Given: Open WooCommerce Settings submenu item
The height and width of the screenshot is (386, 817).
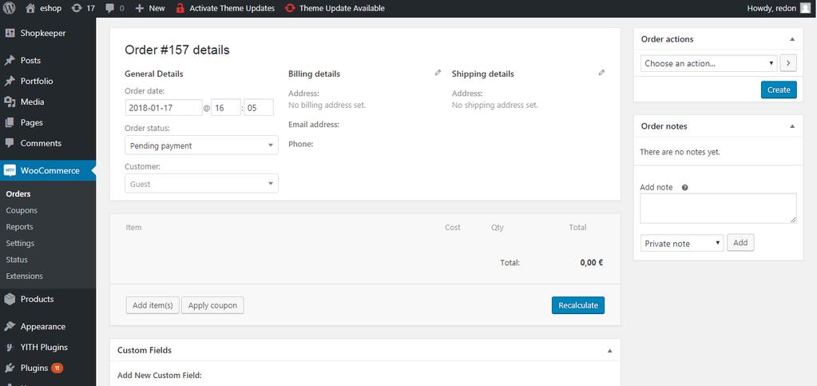Looking at the screenshot, I should (20, 243).
